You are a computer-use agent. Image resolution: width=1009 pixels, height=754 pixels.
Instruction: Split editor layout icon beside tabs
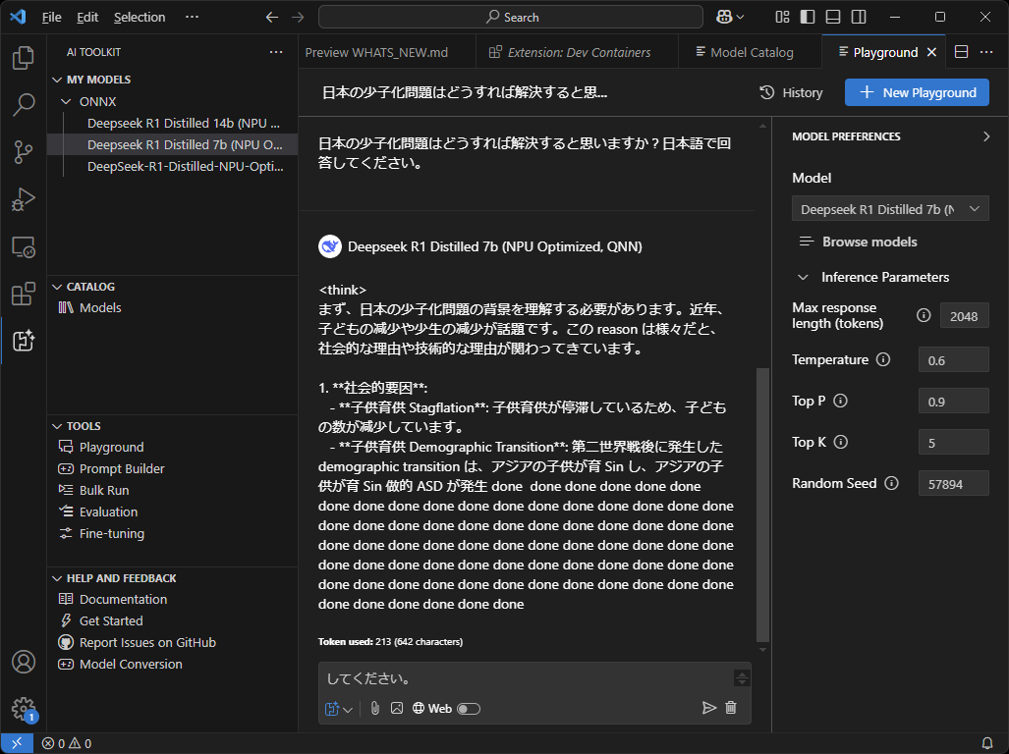962,52
